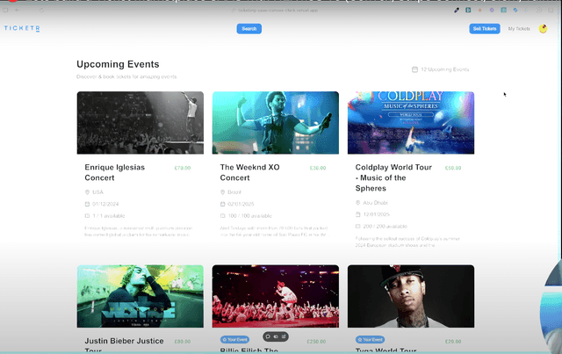
Task: Click the teal square extension icon beside eyedropper
Action: (468, 10)
